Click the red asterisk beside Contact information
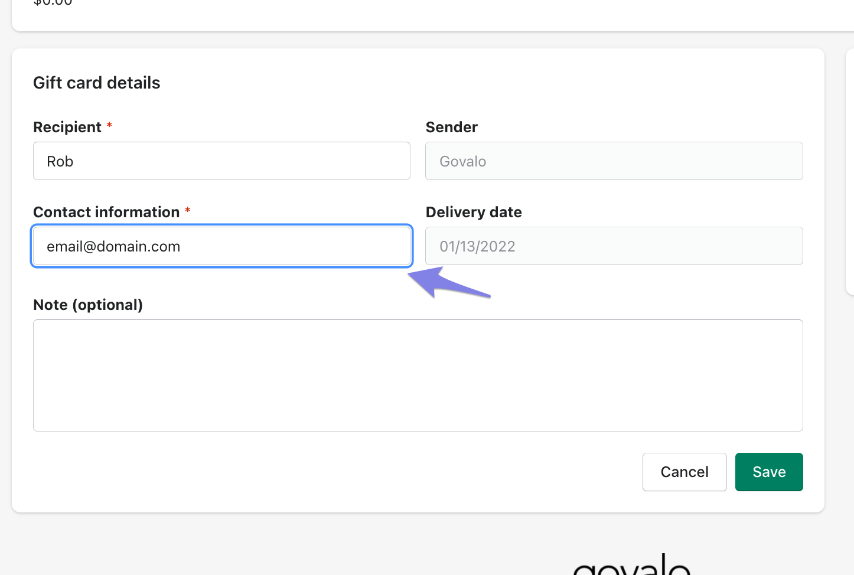The height and width of the screenshot is (575, 854). [188, 211]
